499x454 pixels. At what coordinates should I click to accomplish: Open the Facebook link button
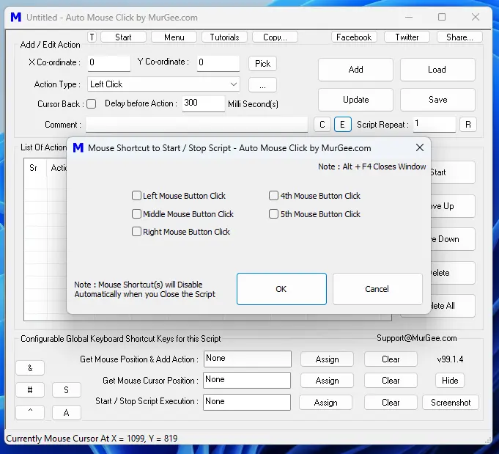click(x=354, y=37)
